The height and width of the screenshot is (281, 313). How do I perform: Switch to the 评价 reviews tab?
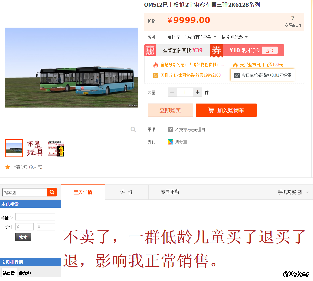point(127,192)
